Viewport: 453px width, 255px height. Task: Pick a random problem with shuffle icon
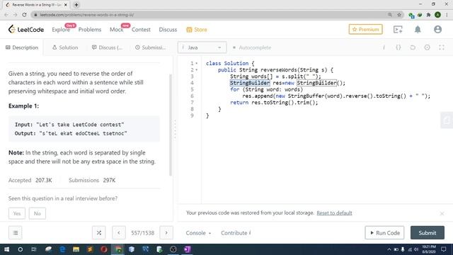pos(99,233)
